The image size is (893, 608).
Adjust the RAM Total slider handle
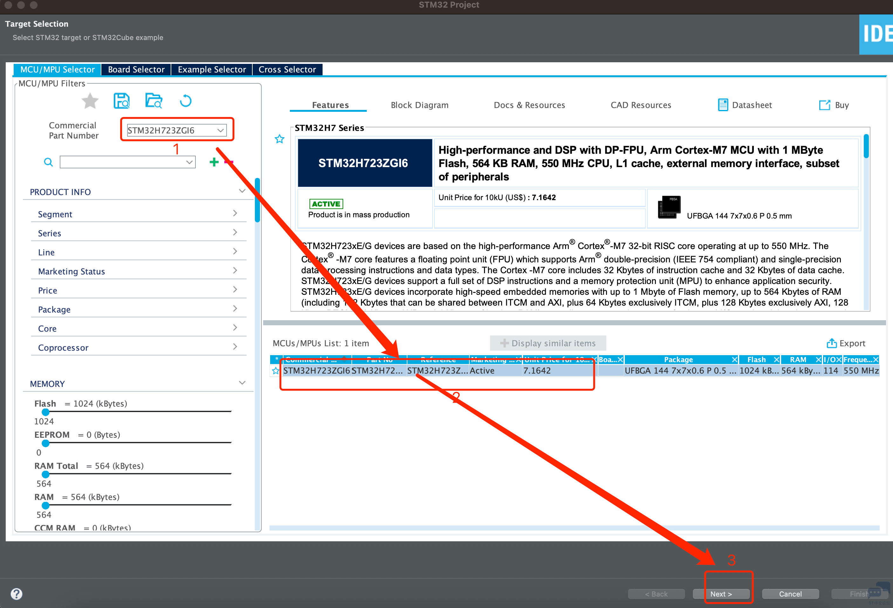point(46,474)
